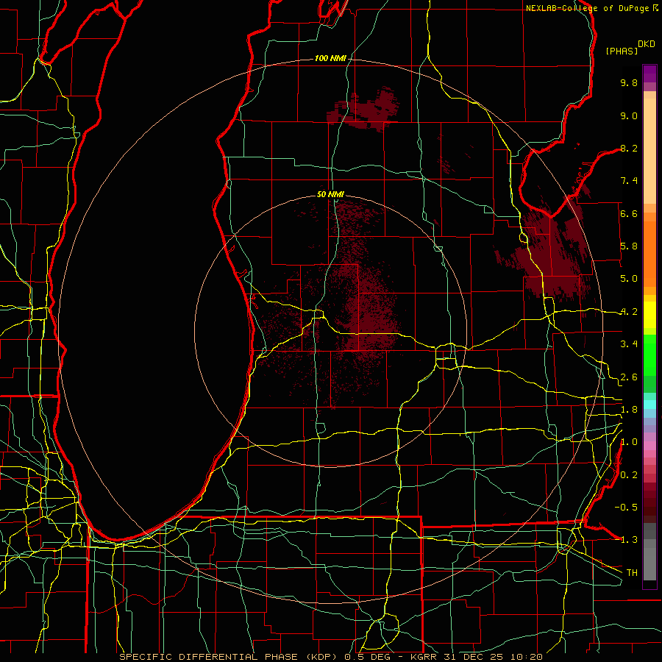Screen dimensions: 662x662
Task: Click the small logo icon after DuPage
Action: [655, 7]
